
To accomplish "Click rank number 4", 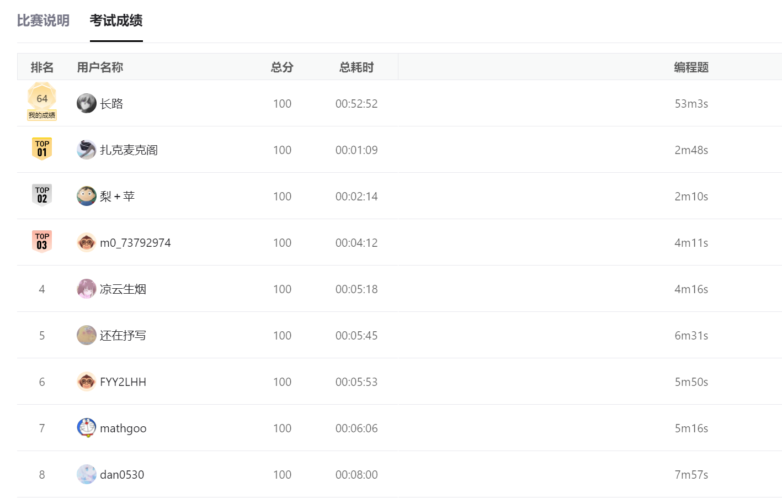I will pyautogui.click(x=42, y=289).
